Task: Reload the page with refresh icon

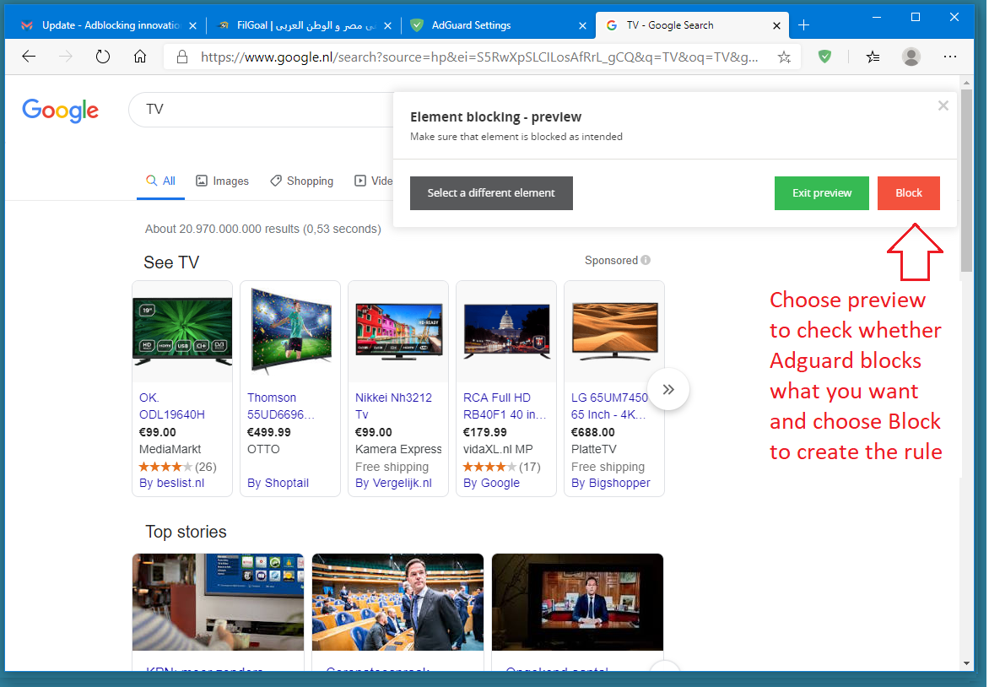Action: pyautogui.click(x=103, y=57)
